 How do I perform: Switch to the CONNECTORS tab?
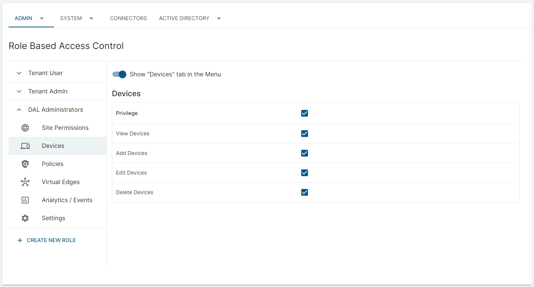click(128, 18)
